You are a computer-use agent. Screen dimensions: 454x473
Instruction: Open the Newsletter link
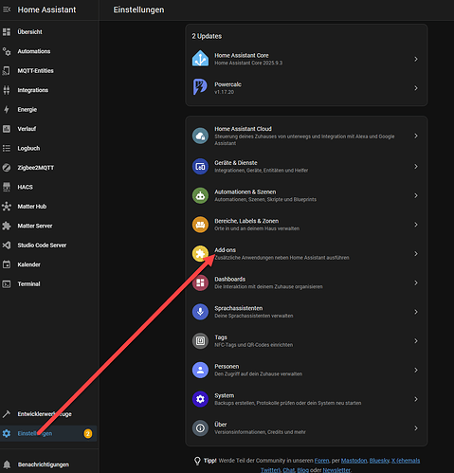336,470
